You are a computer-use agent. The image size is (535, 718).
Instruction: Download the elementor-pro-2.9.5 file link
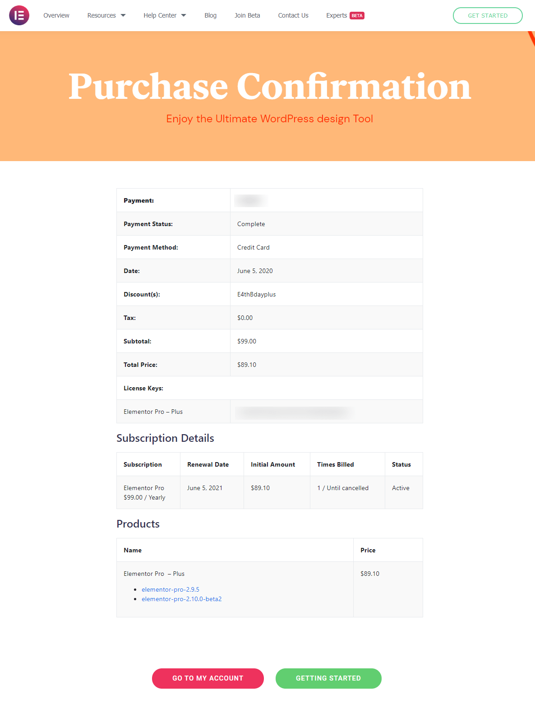pos(171,589)
